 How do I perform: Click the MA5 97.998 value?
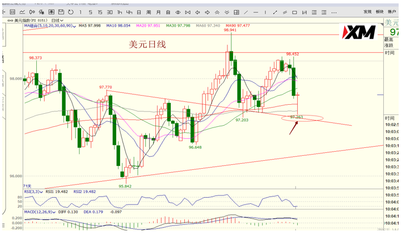click(90, 25)
